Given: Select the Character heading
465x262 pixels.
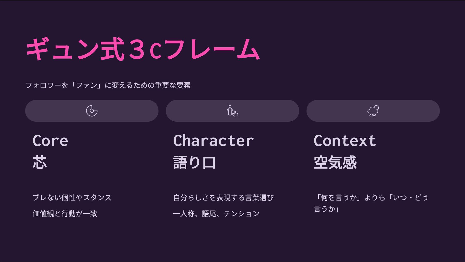Looking at the screenshot, I should click(213, 141).
